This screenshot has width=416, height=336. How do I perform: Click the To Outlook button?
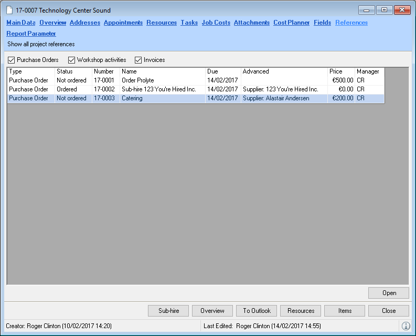[x=257, y=311]
